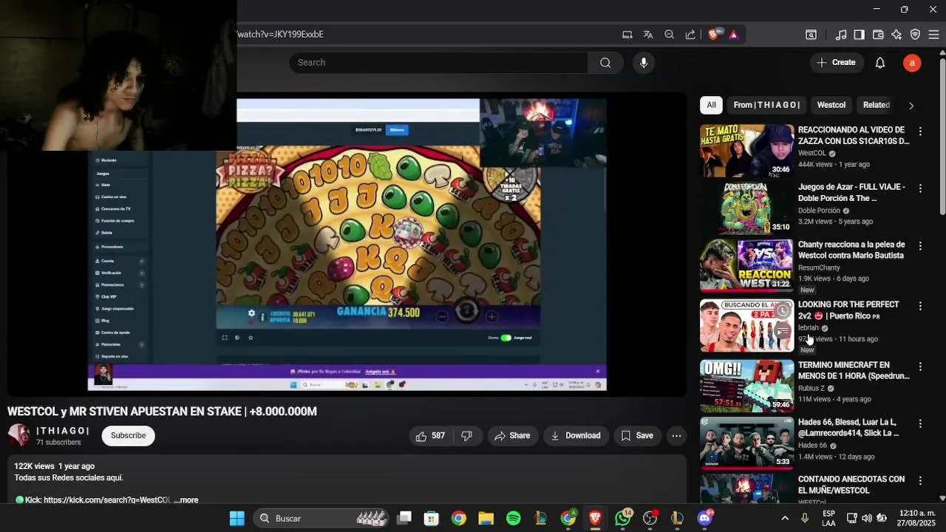The height and width of the screenshot is (532, 946).
Task: Open options for 'LOOKING FOR THE PERFECT 2v2' video
Action: coord(920,306)
